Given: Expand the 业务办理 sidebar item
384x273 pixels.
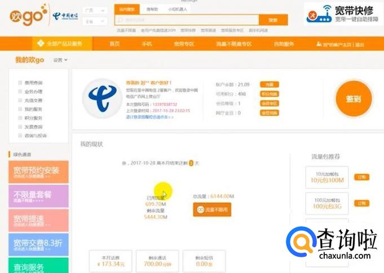Looking at the screenshot, I should pyautogui.click(x=30, y=92).
